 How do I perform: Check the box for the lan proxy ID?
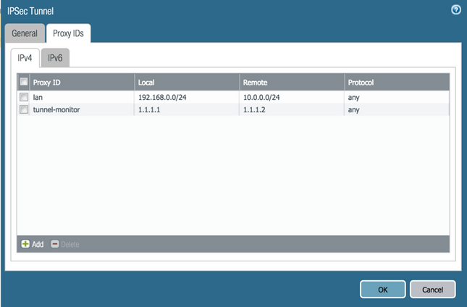[x=24, y=97]
